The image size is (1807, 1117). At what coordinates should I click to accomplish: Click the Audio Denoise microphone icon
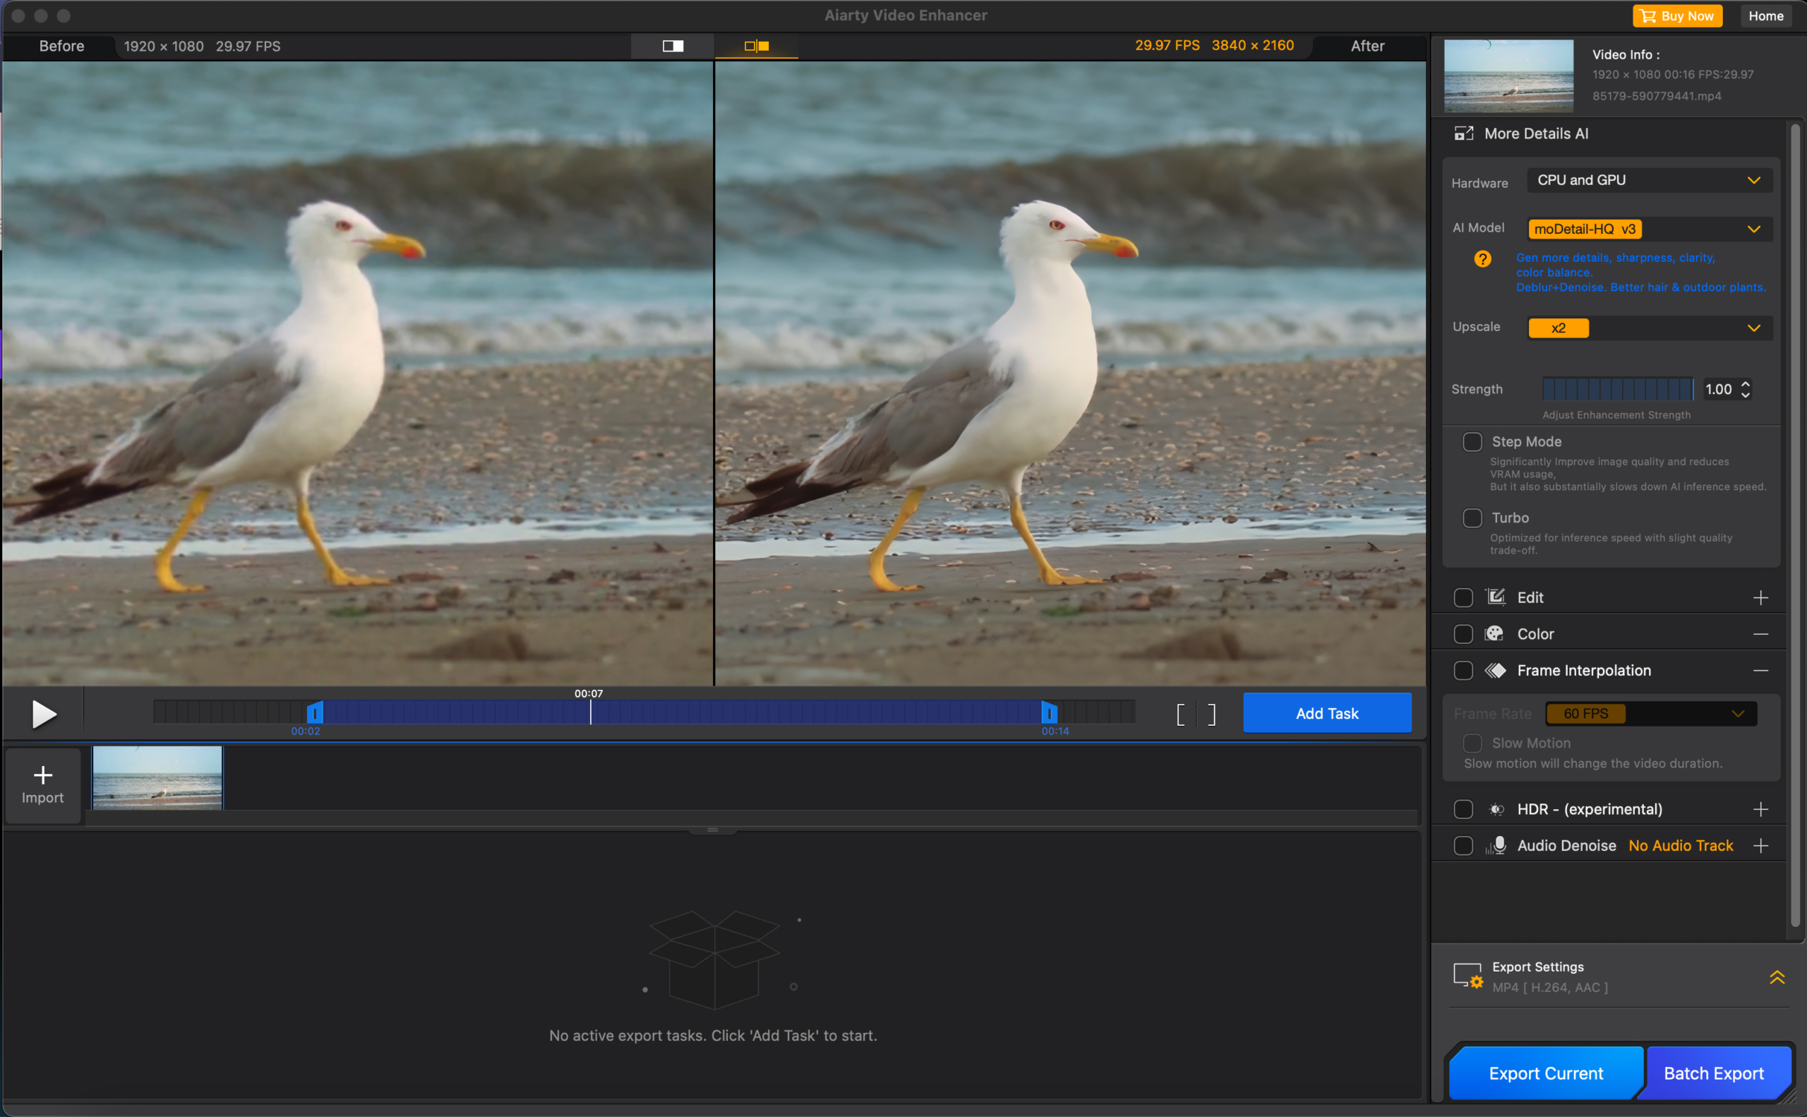1496,845
